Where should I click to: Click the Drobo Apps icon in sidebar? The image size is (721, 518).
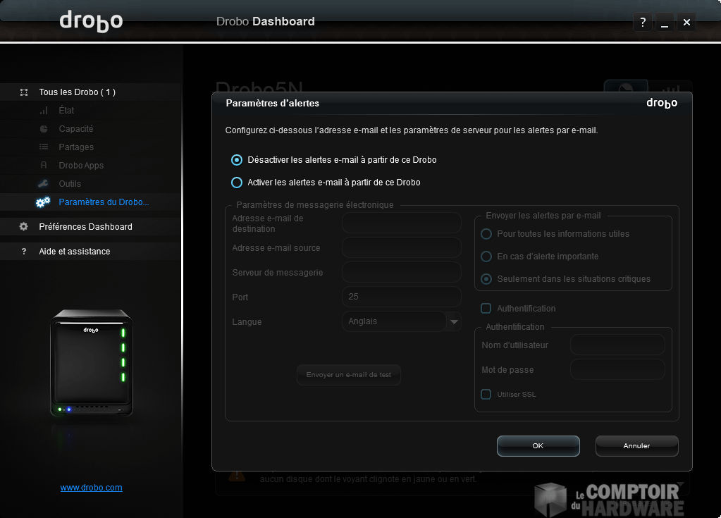click(x=44, y=166)
